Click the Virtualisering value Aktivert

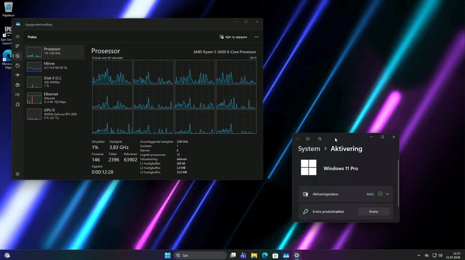pyautogui.click(x=182, y=159)
